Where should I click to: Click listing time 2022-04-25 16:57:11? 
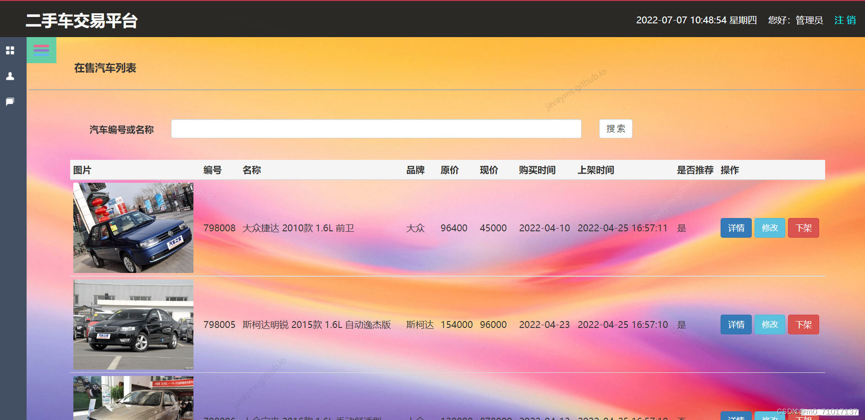coord(623,228)
